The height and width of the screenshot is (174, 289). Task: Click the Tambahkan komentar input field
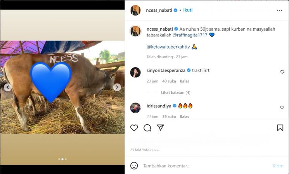coord(202,166)
